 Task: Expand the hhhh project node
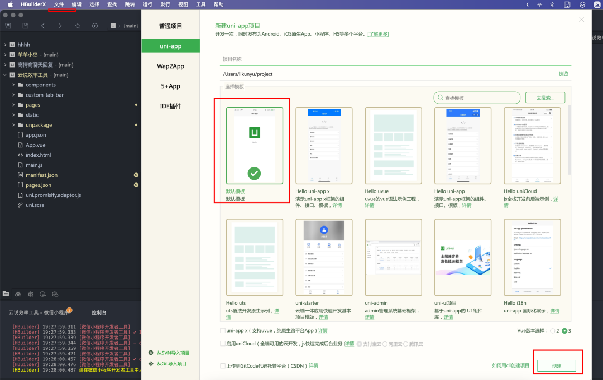[5, 45]
